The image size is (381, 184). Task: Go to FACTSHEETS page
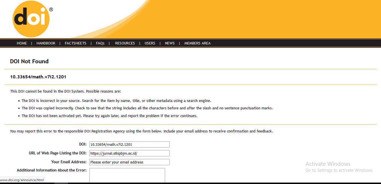point(76,43)
